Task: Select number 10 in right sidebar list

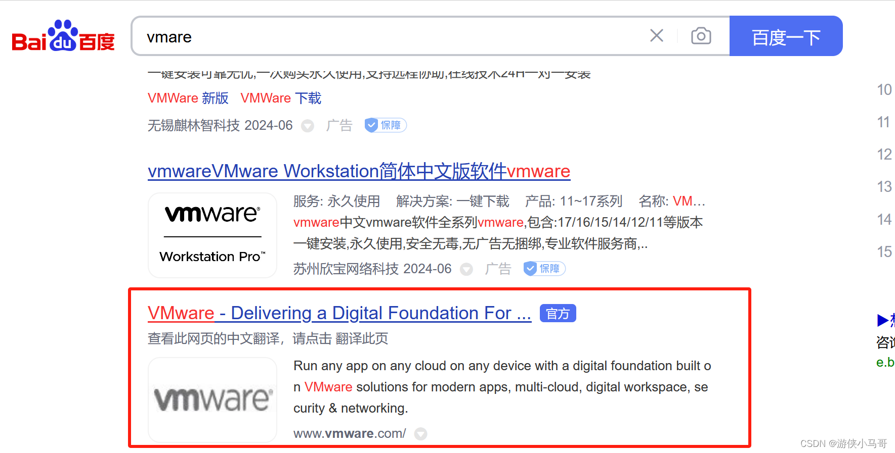Action: point(884,90)
